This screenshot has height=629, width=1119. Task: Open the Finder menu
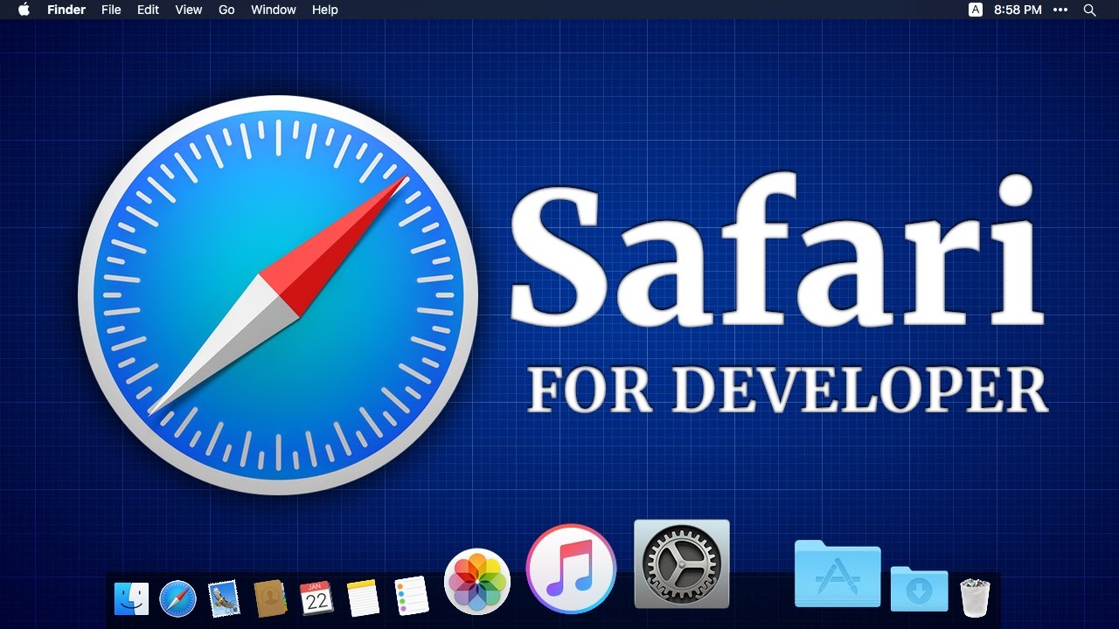coord(66,10)
